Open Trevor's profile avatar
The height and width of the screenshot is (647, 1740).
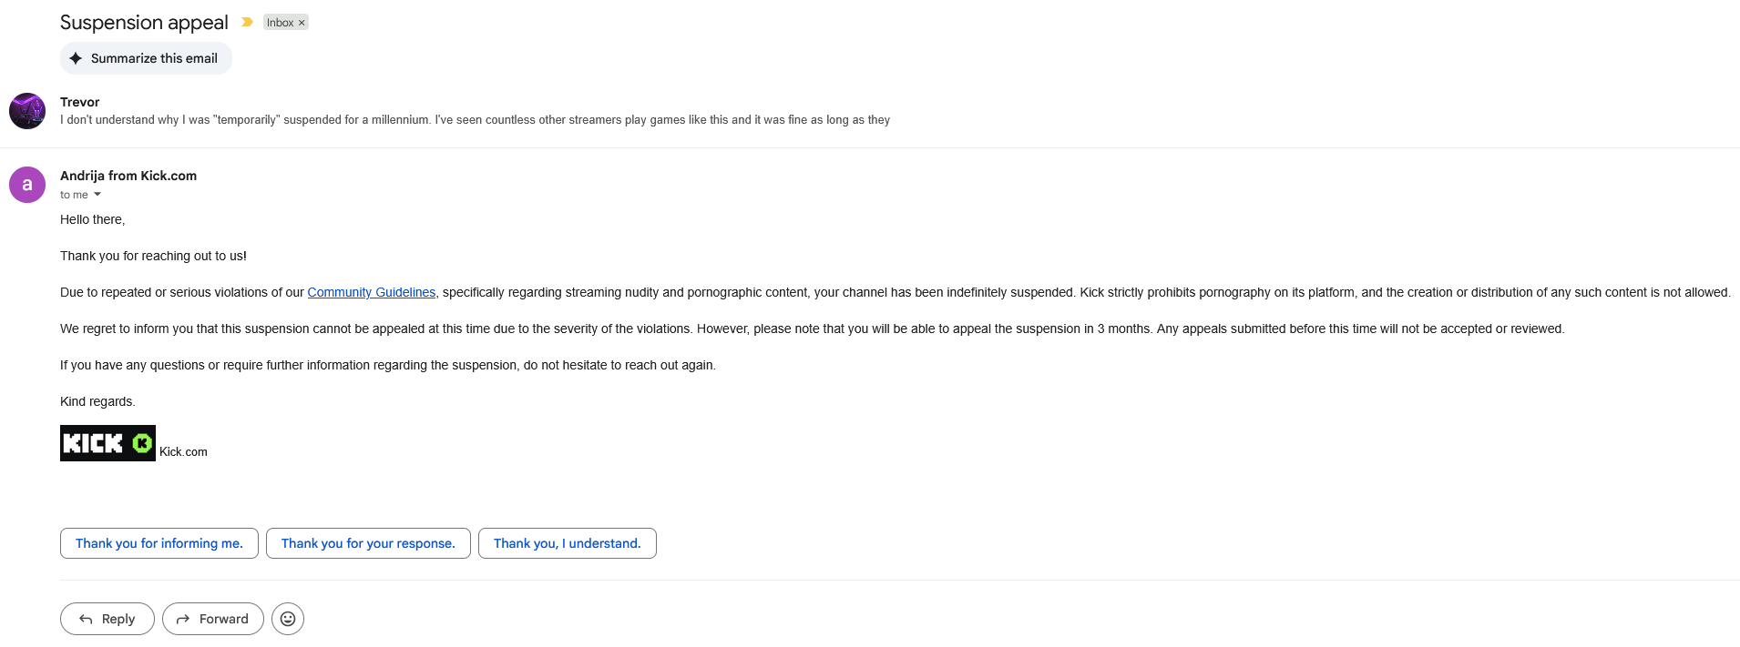pos(27,111)
